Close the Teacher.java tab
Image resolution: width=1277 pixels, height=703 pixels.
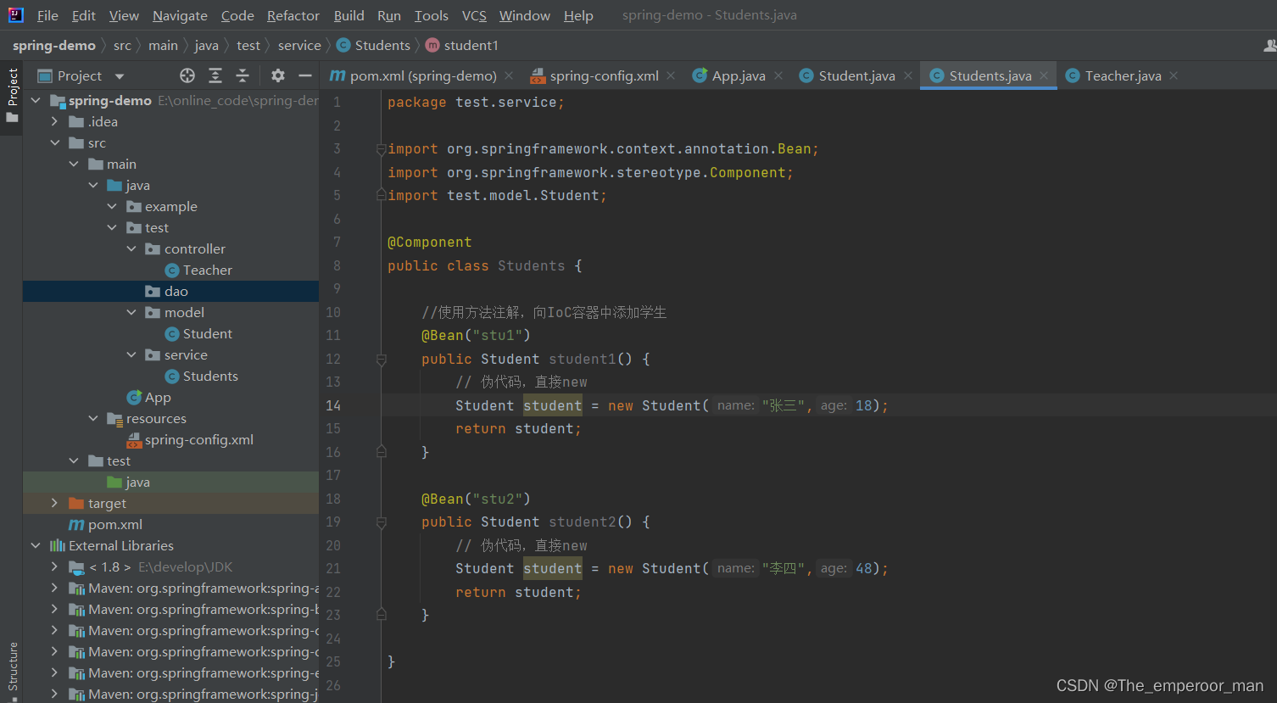(x=1174, y=75)
